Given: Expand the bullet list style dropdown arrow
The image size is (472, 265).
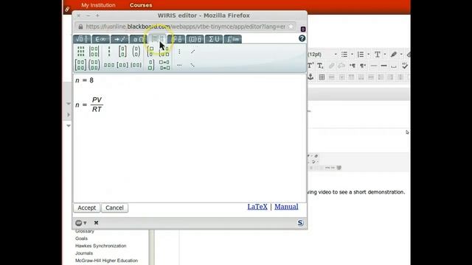Looking at the screenshot, I should point(352,54).
